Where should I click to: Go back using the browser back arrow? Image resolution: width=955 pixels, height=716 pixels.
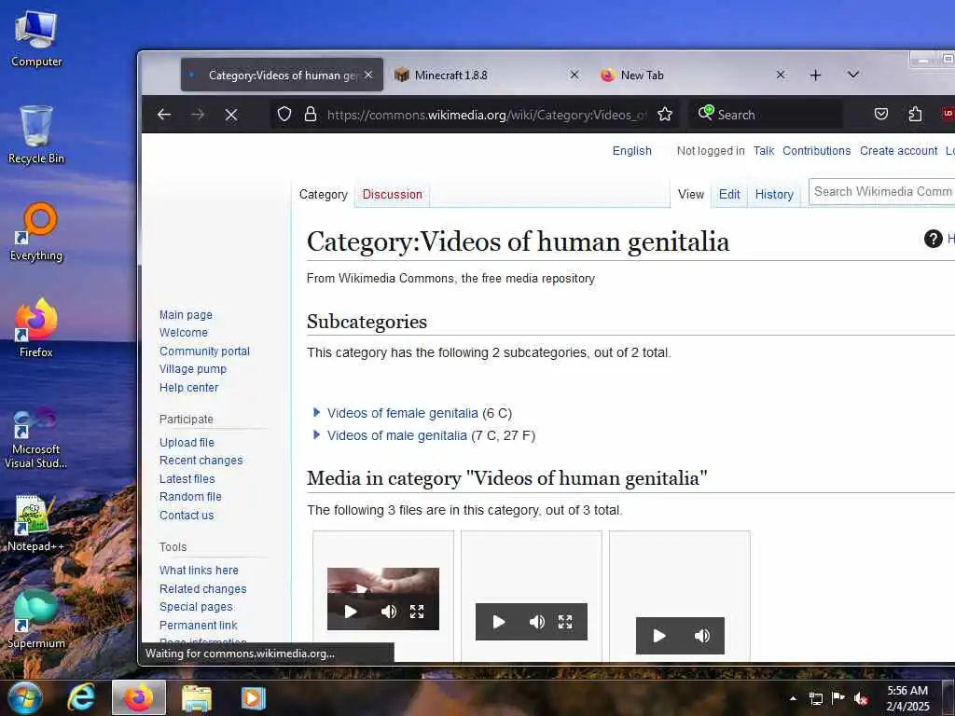tap(164, 115)
